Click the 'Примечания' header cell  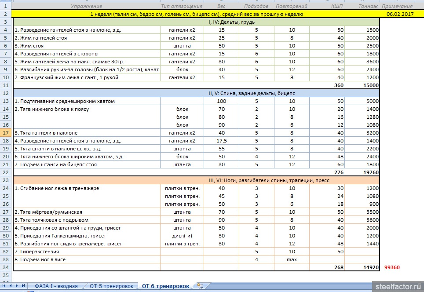coord(397,6)
